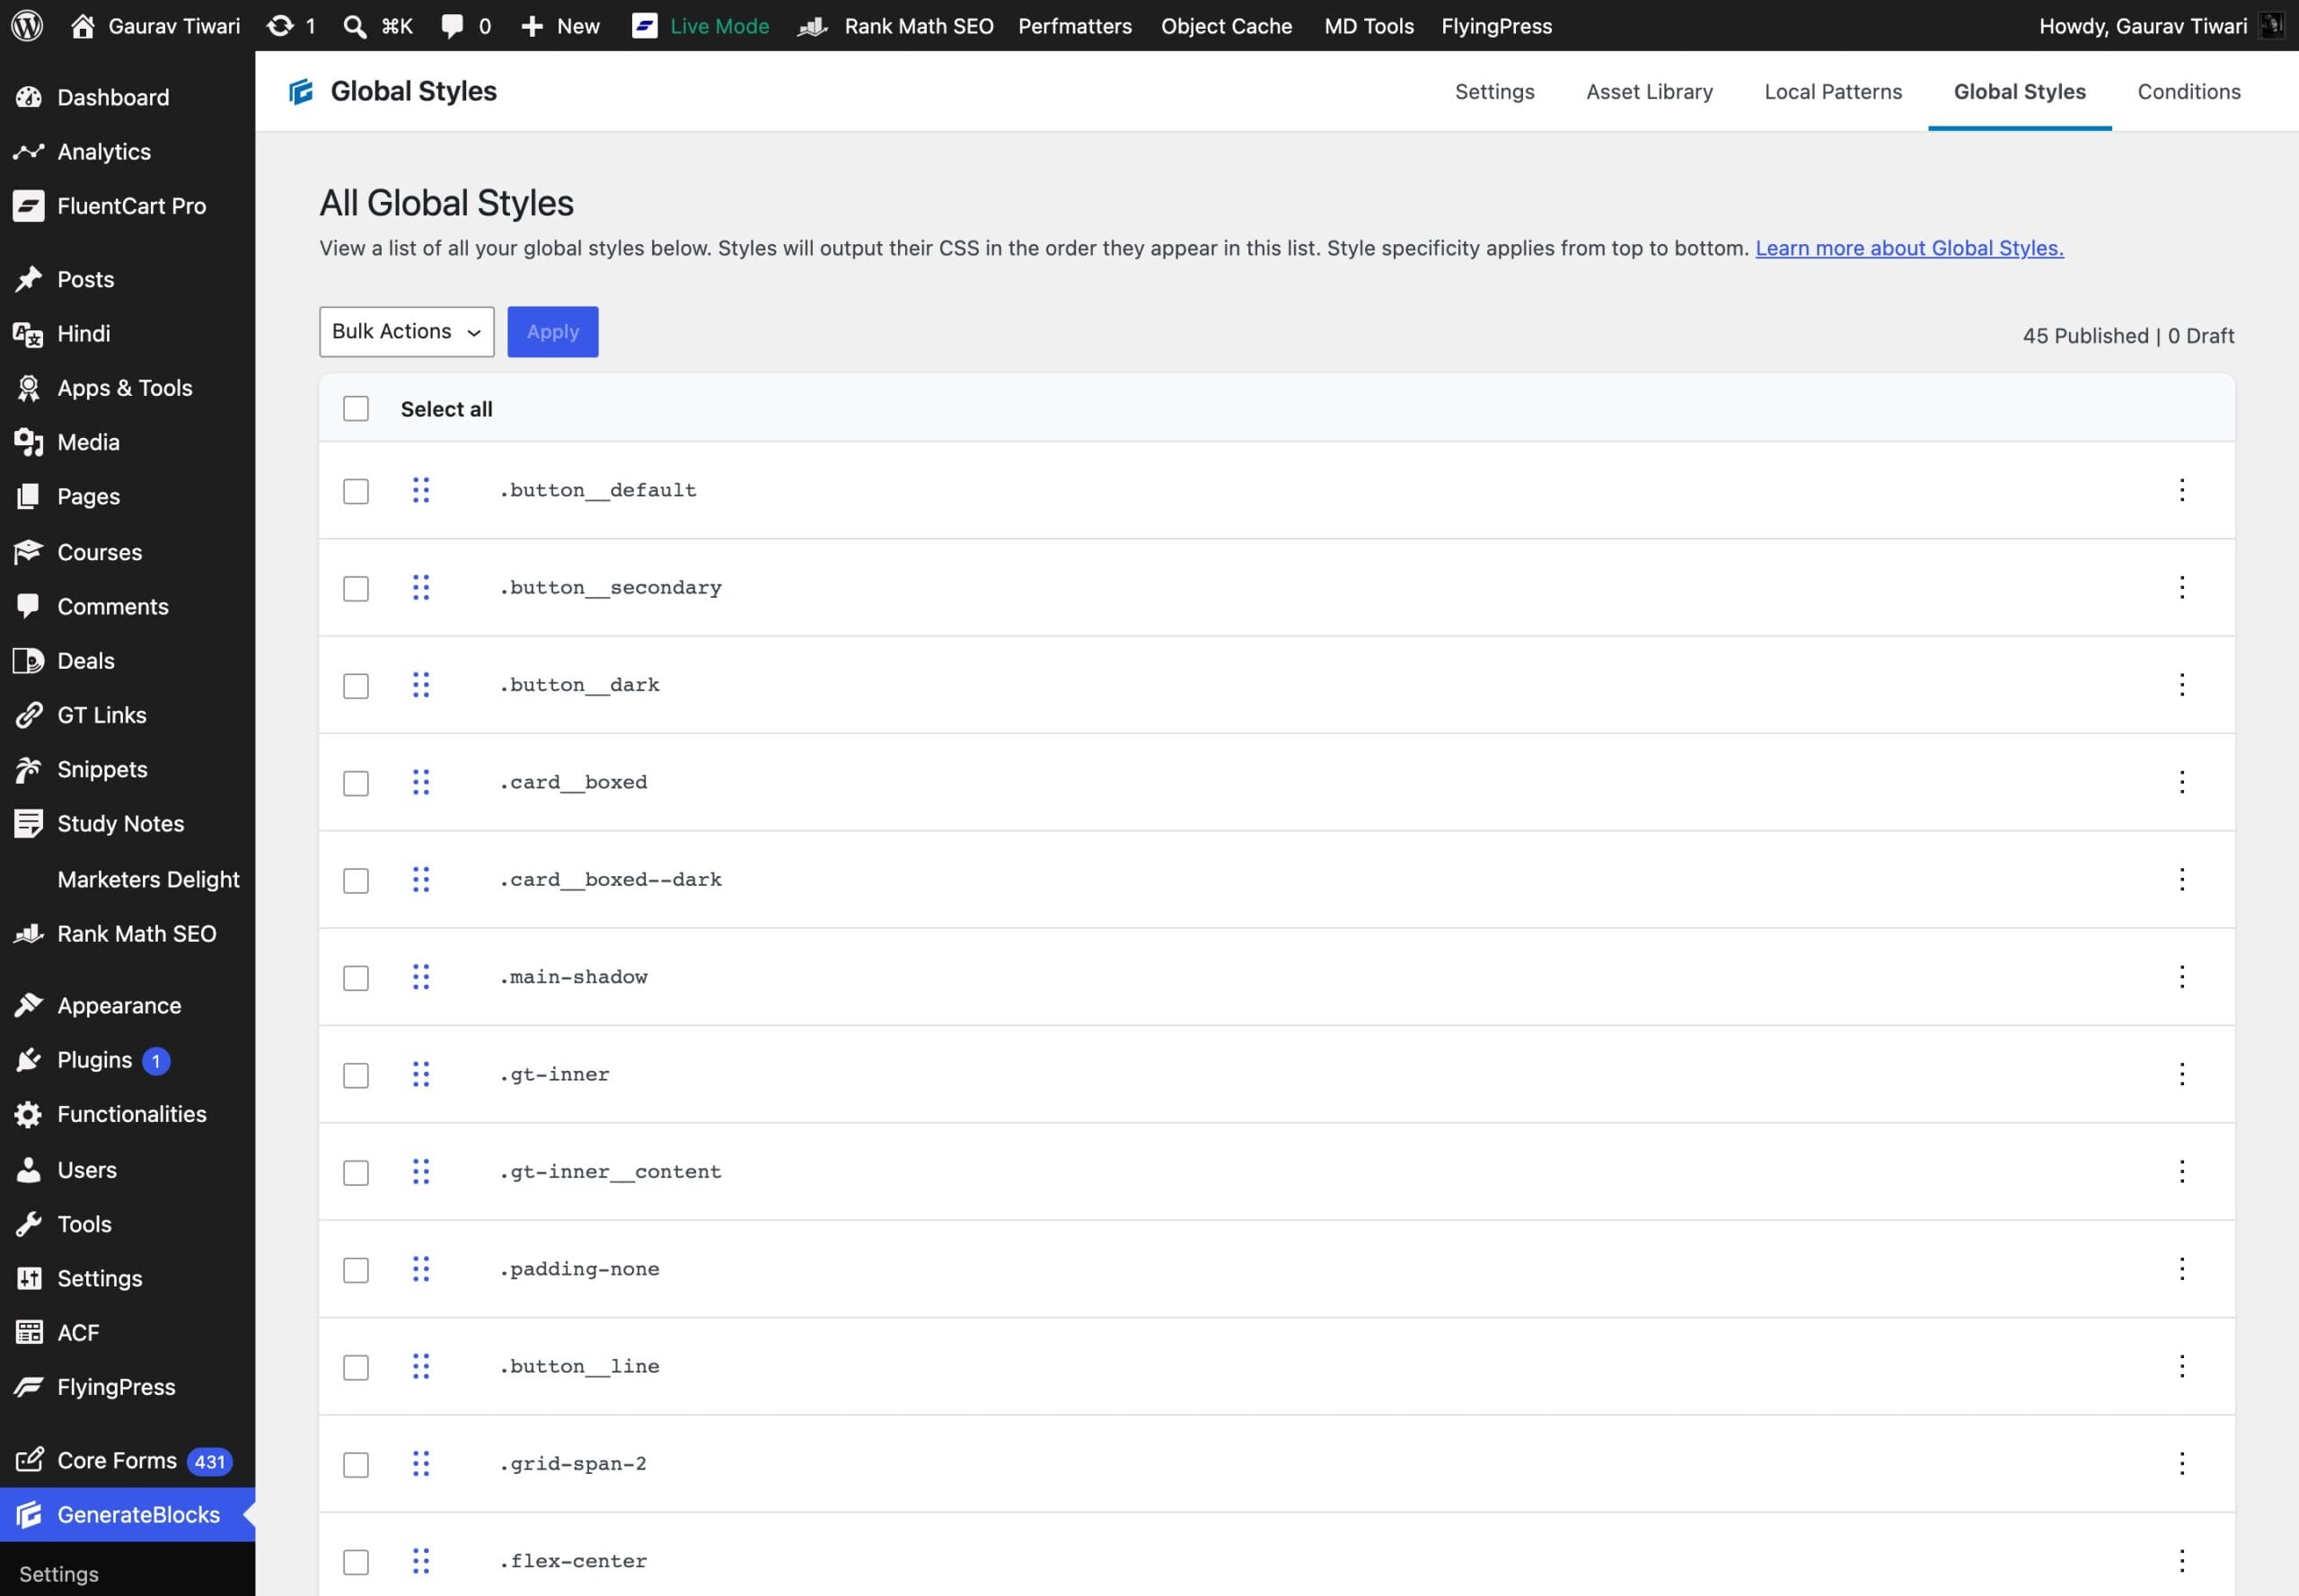
Task: Open the comments bubble icon in admin bar
Action: pos(453,26)
